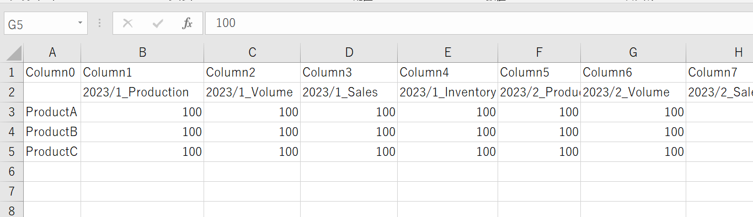
Task: Select column F header
Action: [539, 52]
